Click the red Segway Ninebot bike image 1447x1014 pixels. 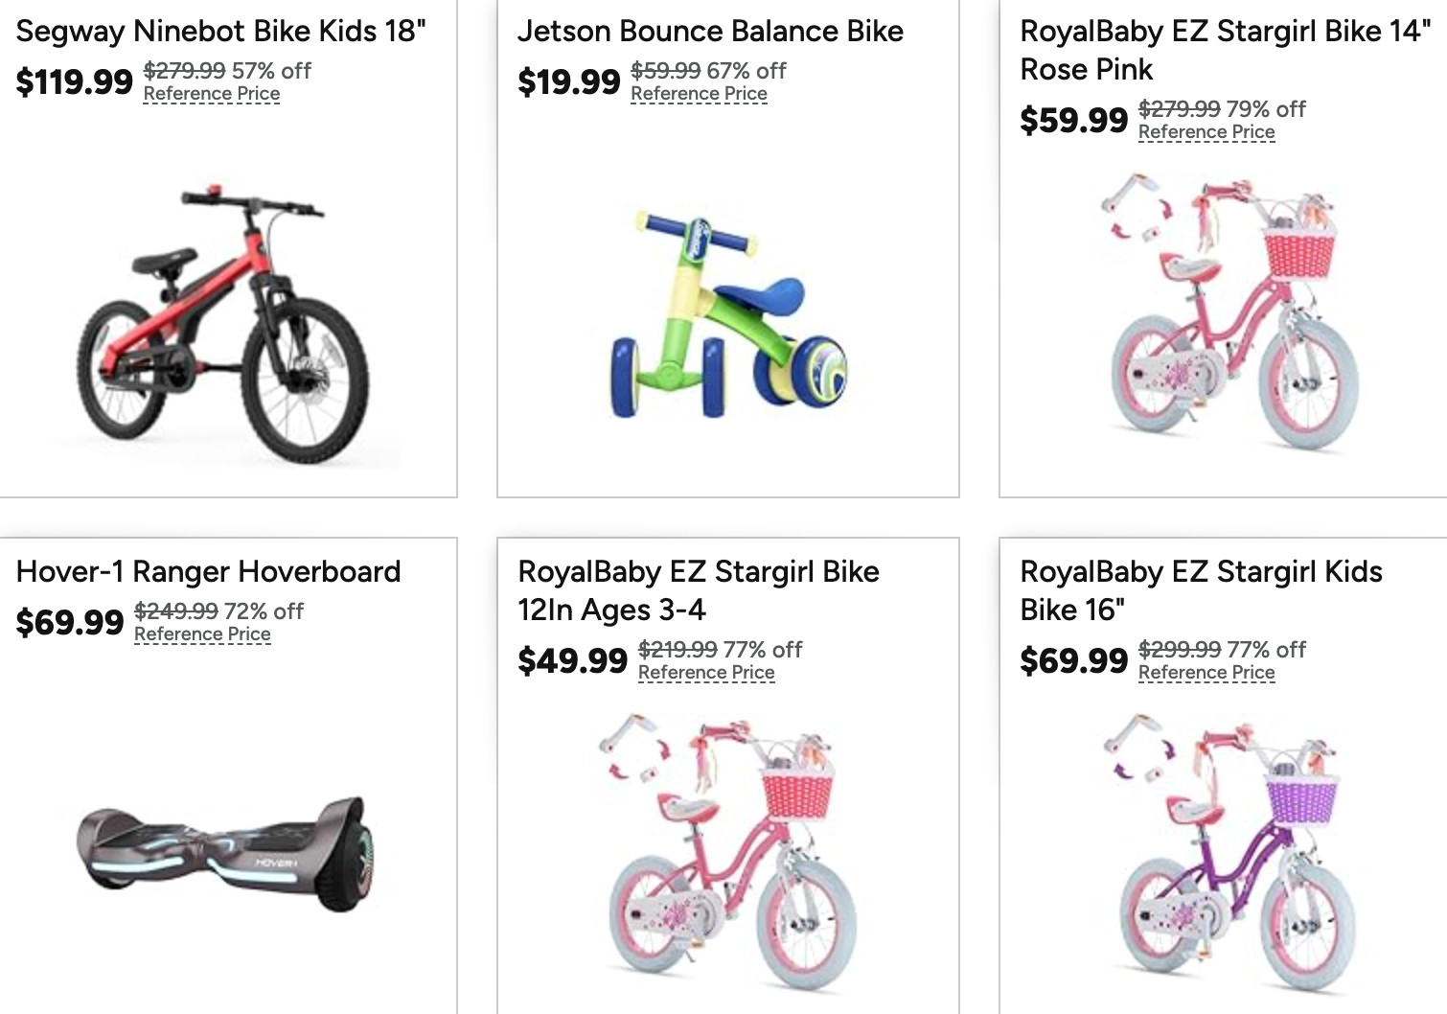(224, 321)
